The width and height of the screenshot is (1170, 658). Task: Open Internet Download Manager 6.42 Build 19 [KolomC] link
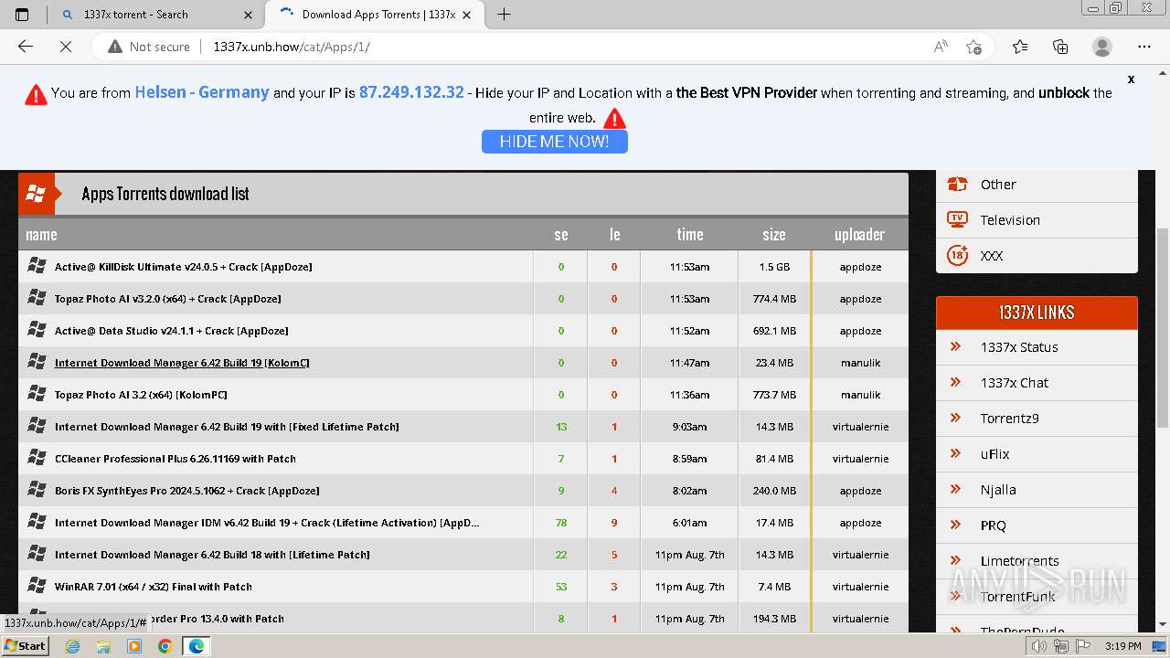click(x=182, y=363)
